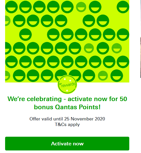Click the top-left corner smiley face
The image size is (141, 153).
(11, 7)
